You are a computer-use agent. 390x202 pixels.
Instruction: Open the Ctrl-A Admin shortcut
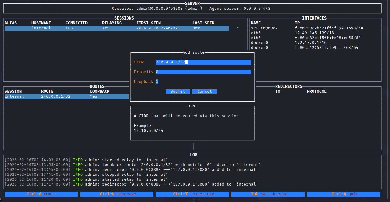[41, 194]
